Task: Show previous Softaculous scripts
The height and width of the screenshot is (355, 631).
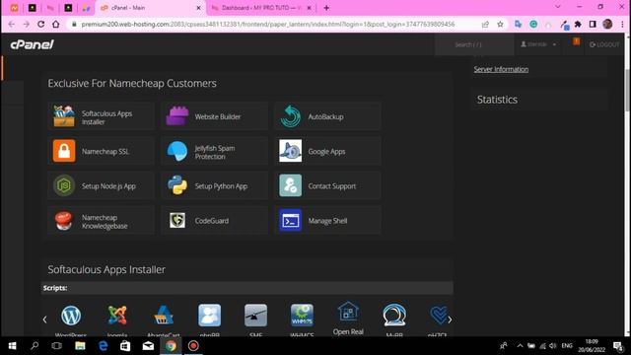Action: click(x=44, y=319)
